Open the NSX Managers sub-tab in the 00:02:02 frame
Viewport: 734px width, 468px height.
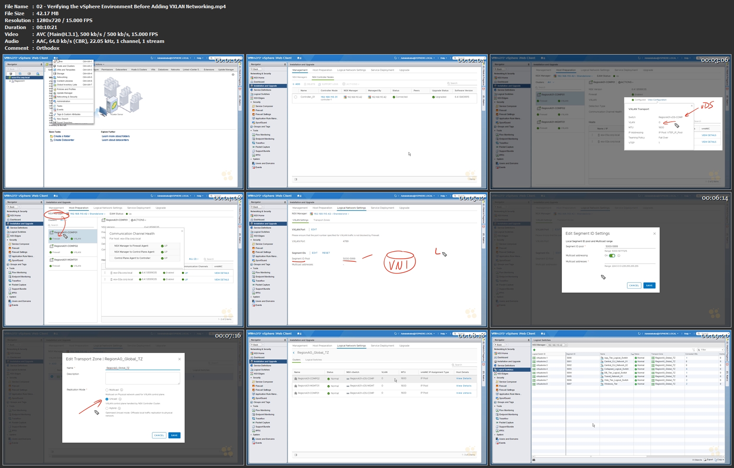[x=300, y=77]
